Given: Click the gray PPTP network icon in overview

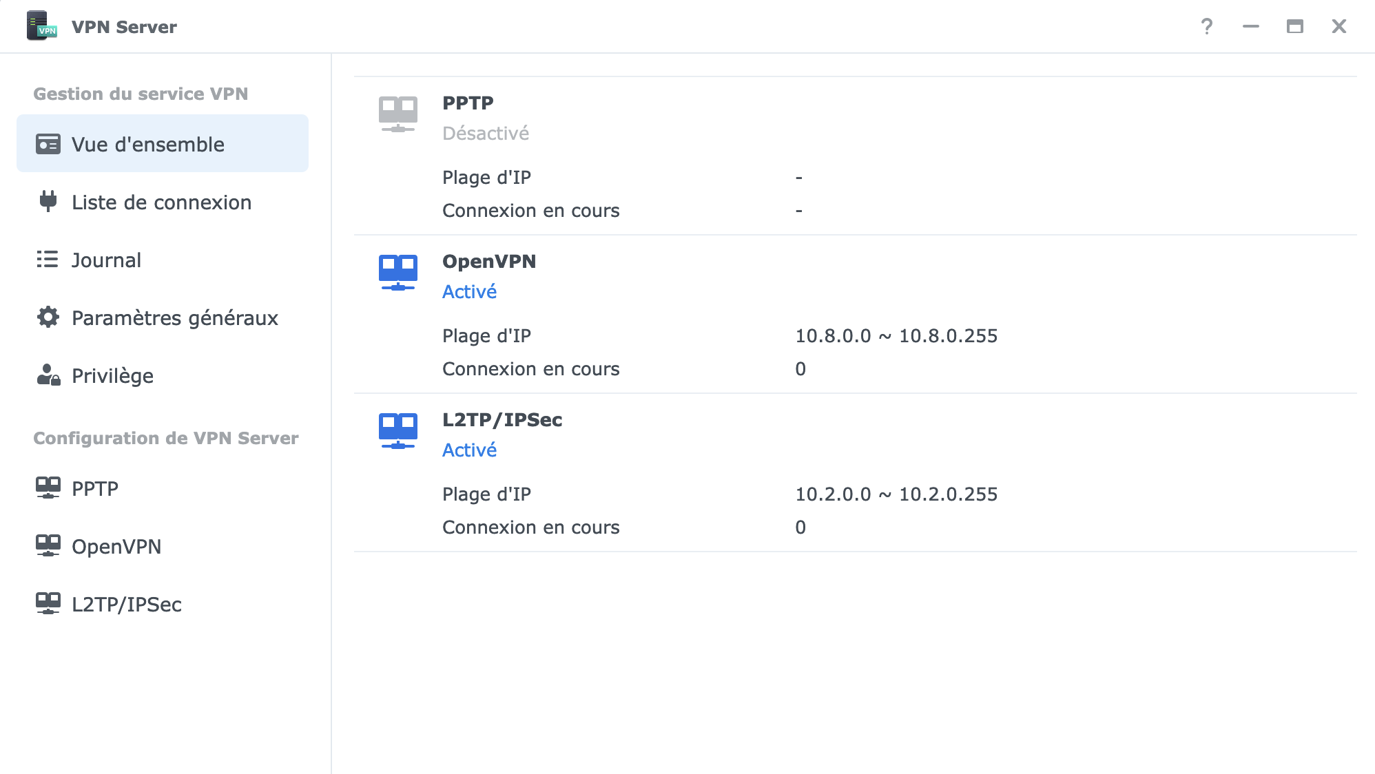Looking at the screenshot, I should (397, 114).
